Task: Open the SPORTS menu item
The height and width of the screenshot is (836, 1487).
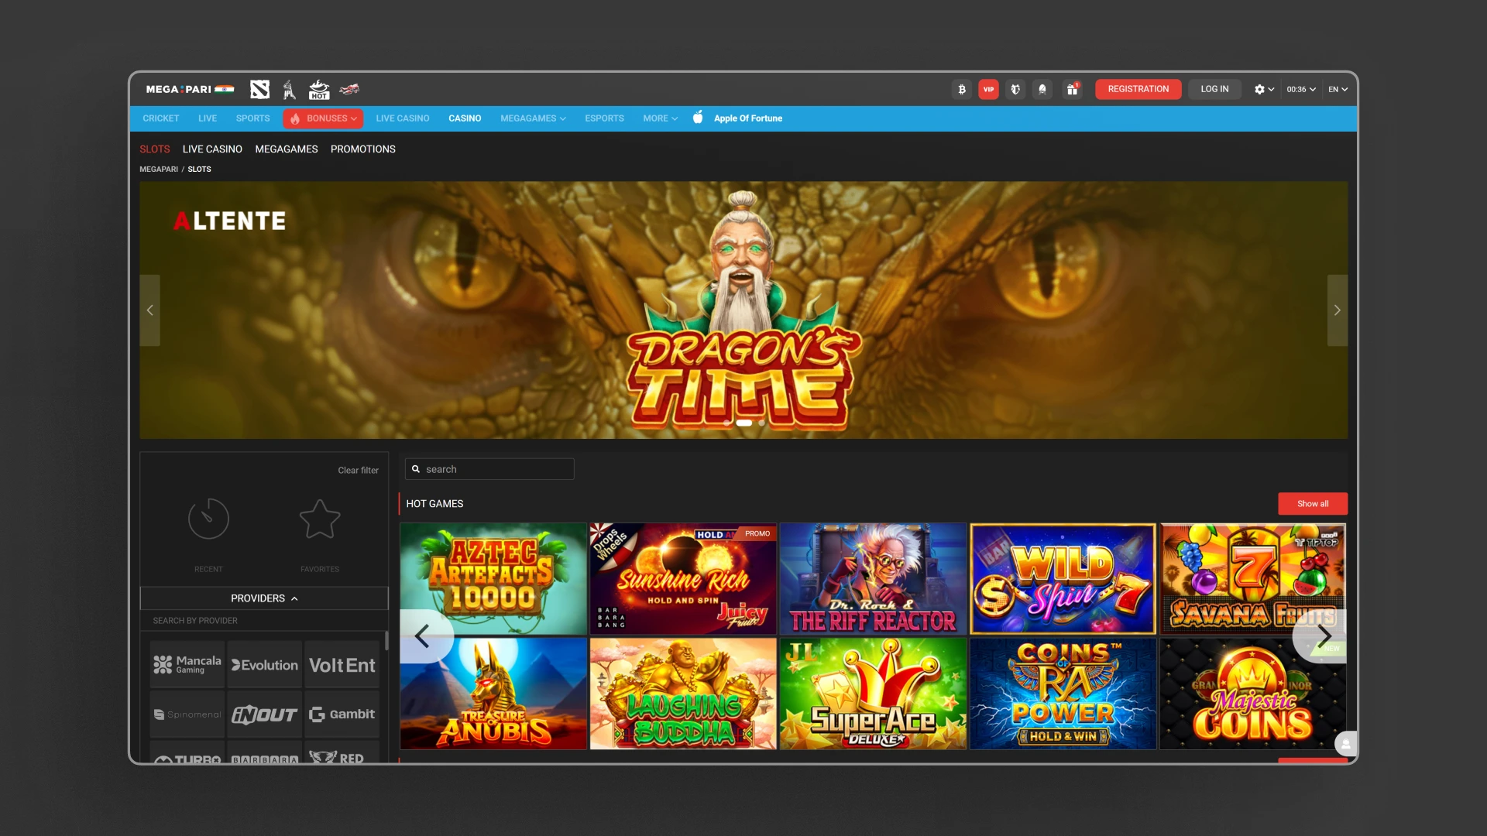Action: (252, 118)
